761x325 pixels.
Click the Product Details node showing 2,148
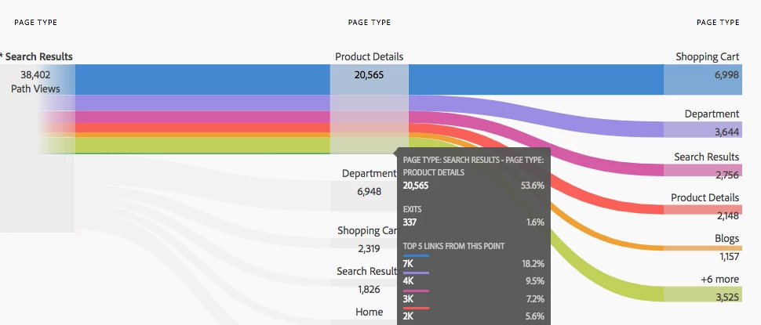click(703, 209)
